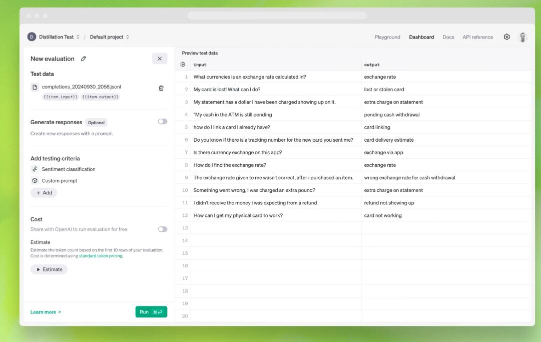Toggle Share with OpenAI for free evaluation

(162, 229)
